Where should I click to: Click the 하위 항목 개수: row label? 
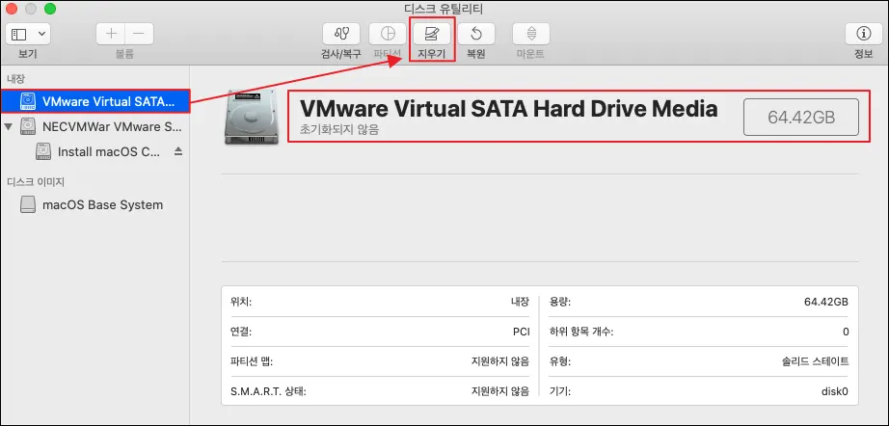point(581,332)
